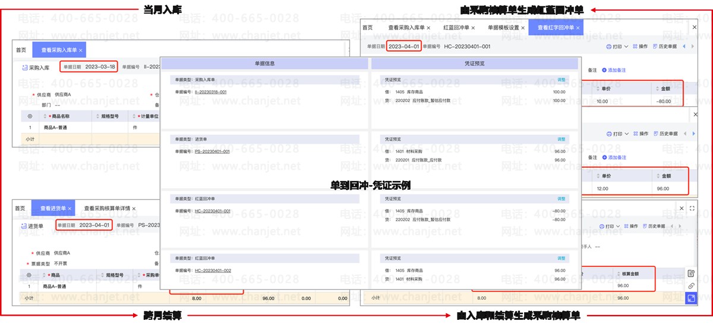Go to next document in HC-20230401-001 window
Image resolution: width=713 pixels, height=324 pixels.
(x=692, y=46)
